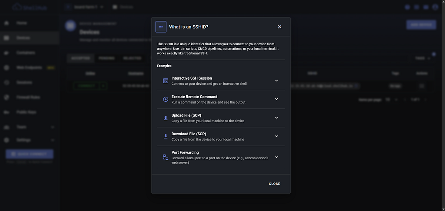The height and width of the screenshot is (211, 445).
Task: Expand the Settings section in the sidebar
Action: pos(30,140)
